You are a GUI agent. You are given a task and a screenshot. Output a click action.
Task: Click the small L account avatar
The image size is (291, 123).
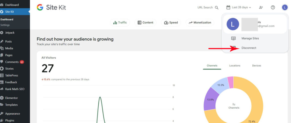pos(285,7)
